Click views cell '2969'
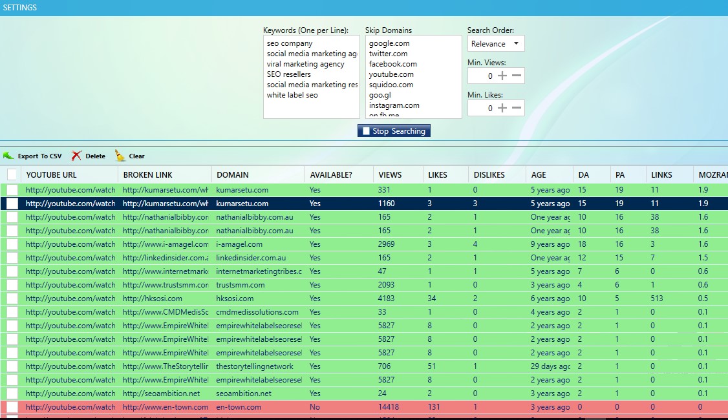Image resolution: width=728 pixels, height=420 pixels. (x=386, y=244)
